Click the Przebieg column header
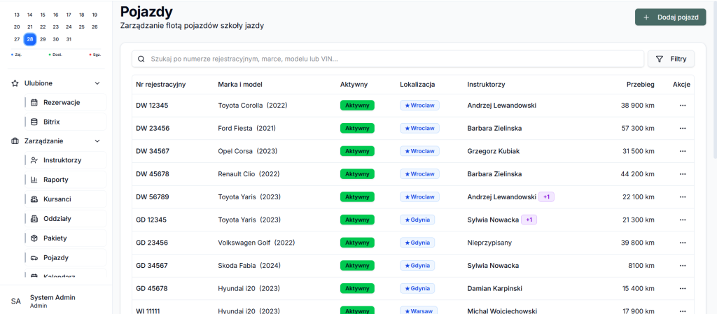 640,85
